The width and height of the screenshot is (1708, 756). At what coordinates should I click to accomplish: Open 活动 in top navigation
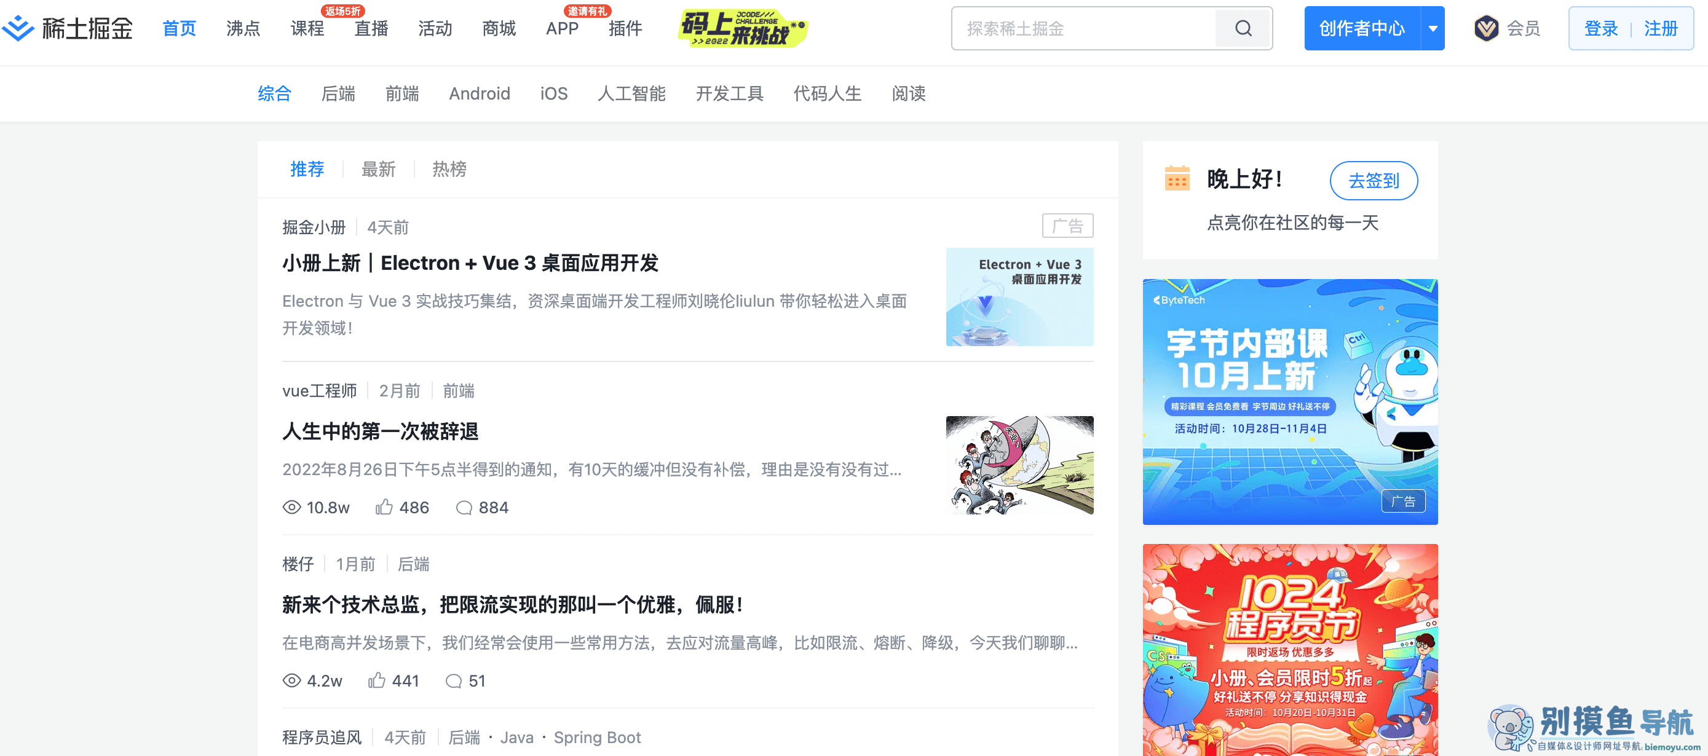click(x=435, y=28)
